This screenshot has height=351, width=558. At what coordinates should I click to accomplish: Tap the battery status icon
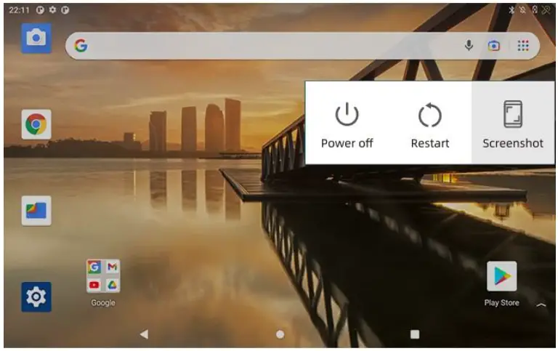pyautogui.click(x=535, y=9)
